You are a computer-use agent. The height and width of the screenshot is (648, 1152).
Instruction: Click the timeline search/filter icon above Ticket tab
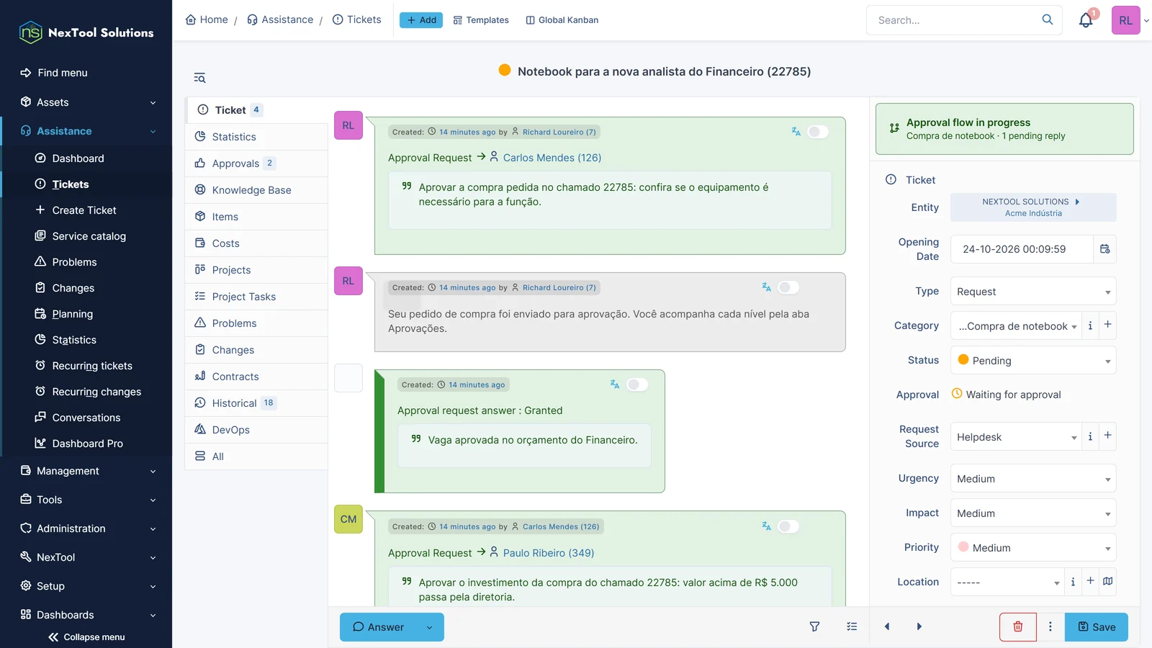click(x=199, y=78)
